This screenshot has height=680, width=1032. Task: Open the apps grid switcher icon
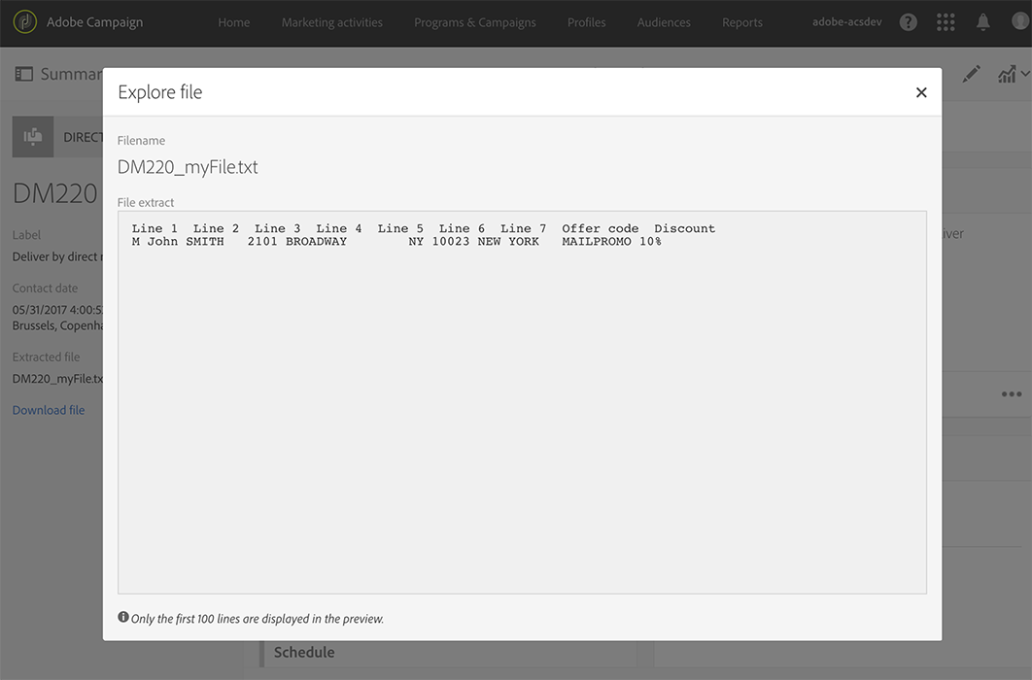point(946,22)
